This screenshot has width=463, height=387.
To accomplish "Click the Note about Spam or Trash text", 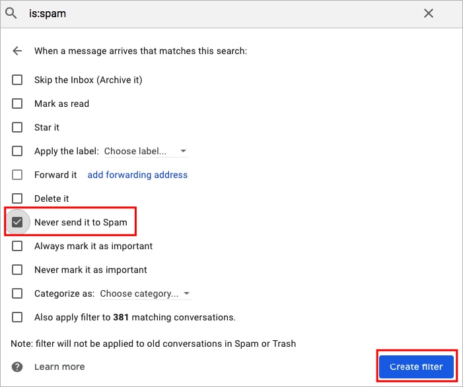I will pos(153,343).
